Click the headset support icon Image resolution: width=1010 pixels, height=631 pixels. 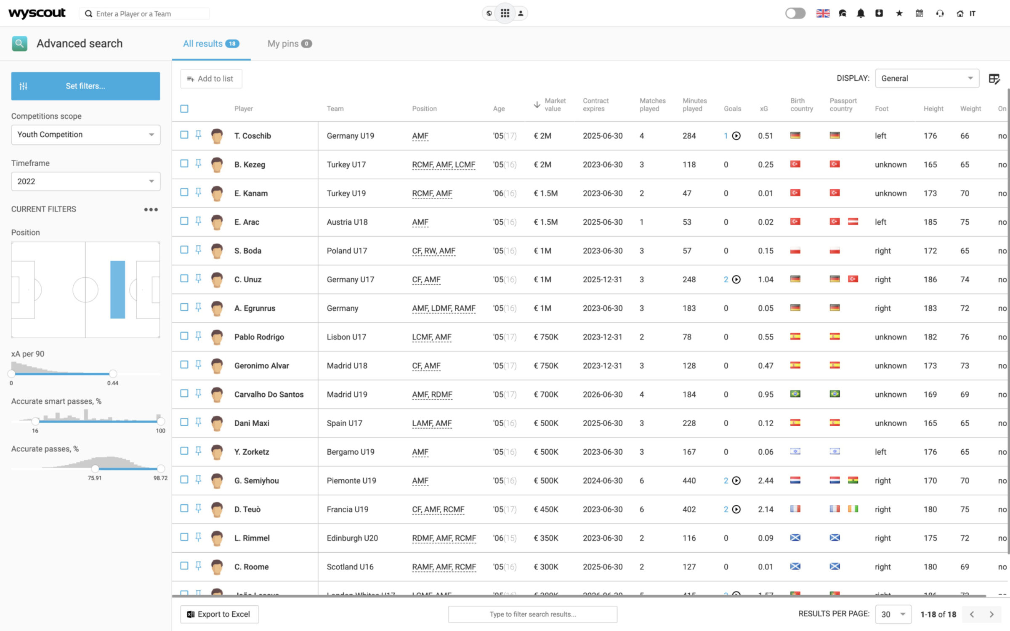[939, 13]
